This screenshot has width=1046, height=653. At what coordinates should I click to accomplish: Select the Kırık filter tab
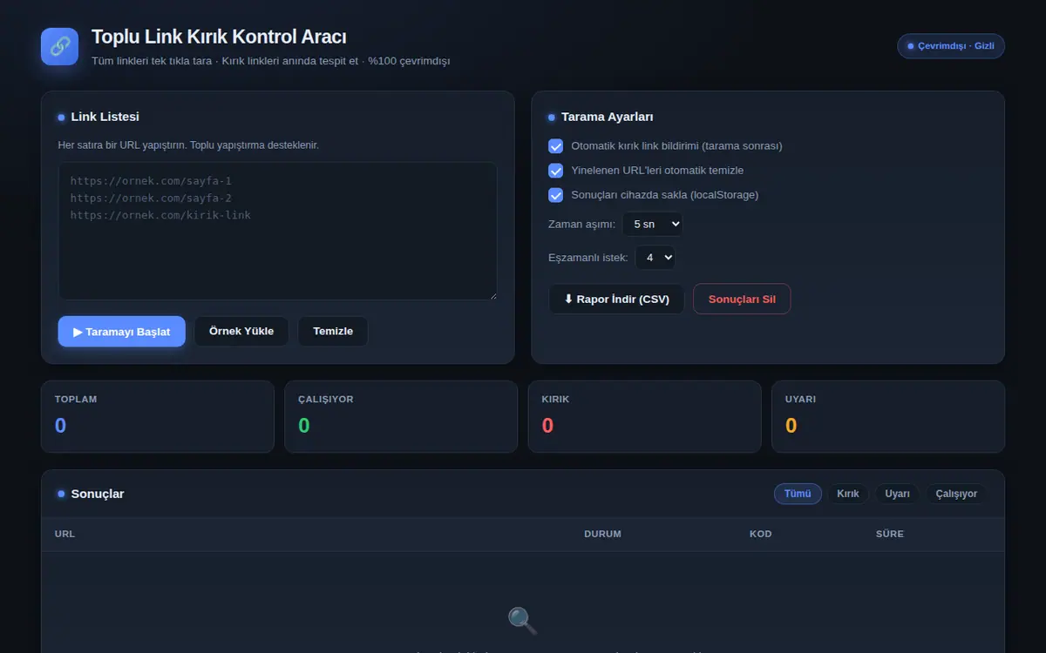tap(848, 494)
